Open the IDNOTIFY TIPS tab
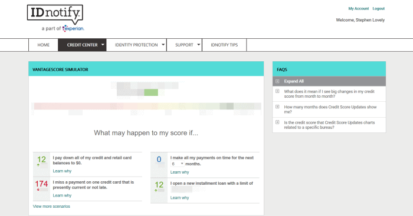 (224, 45)
